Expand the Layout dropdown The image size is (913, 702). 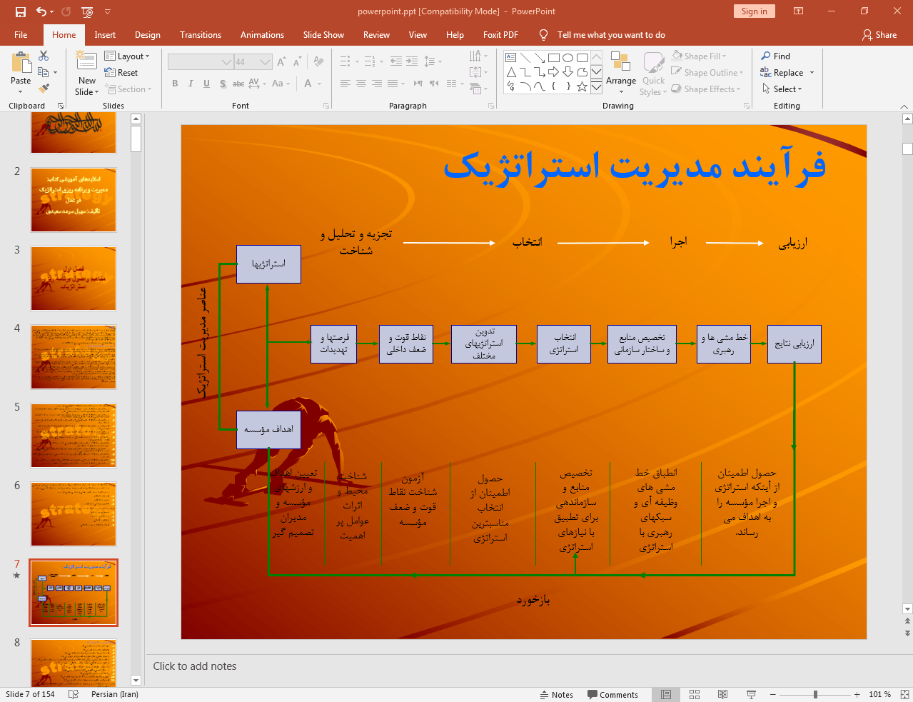click(127, 56)
